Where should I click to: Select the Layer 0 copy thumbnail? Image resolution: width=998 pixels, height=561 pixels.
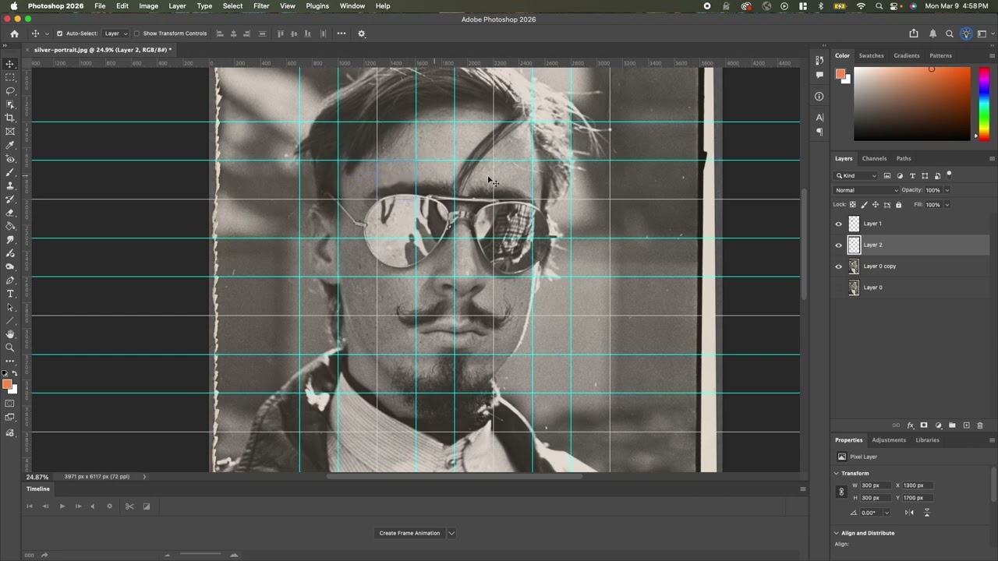pyautogui.click(x=854, y=266)
